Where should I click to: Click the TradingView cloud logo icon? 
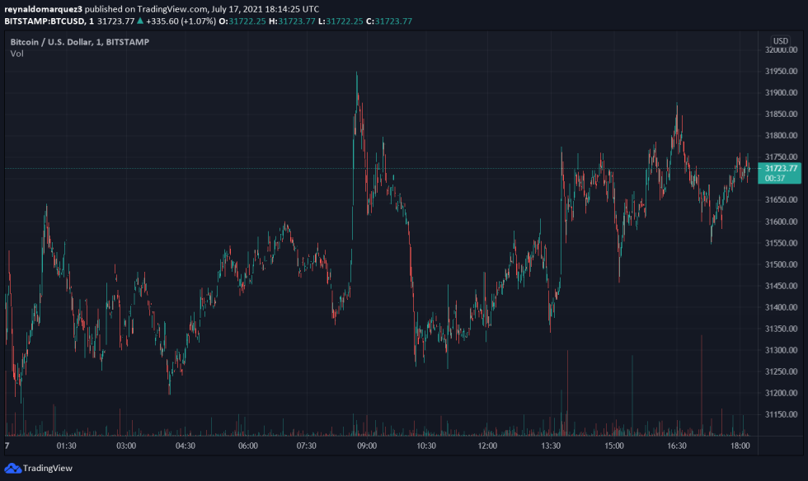(x=12, y=470)
